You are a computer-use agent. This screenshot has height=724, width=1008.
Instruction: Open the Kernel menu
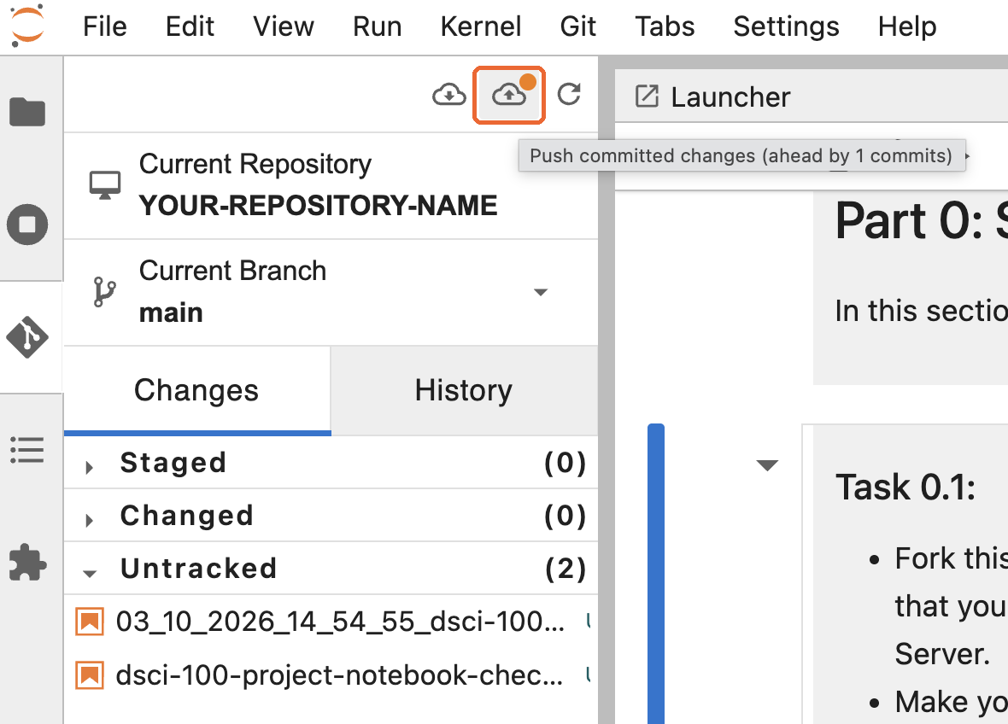481,27
